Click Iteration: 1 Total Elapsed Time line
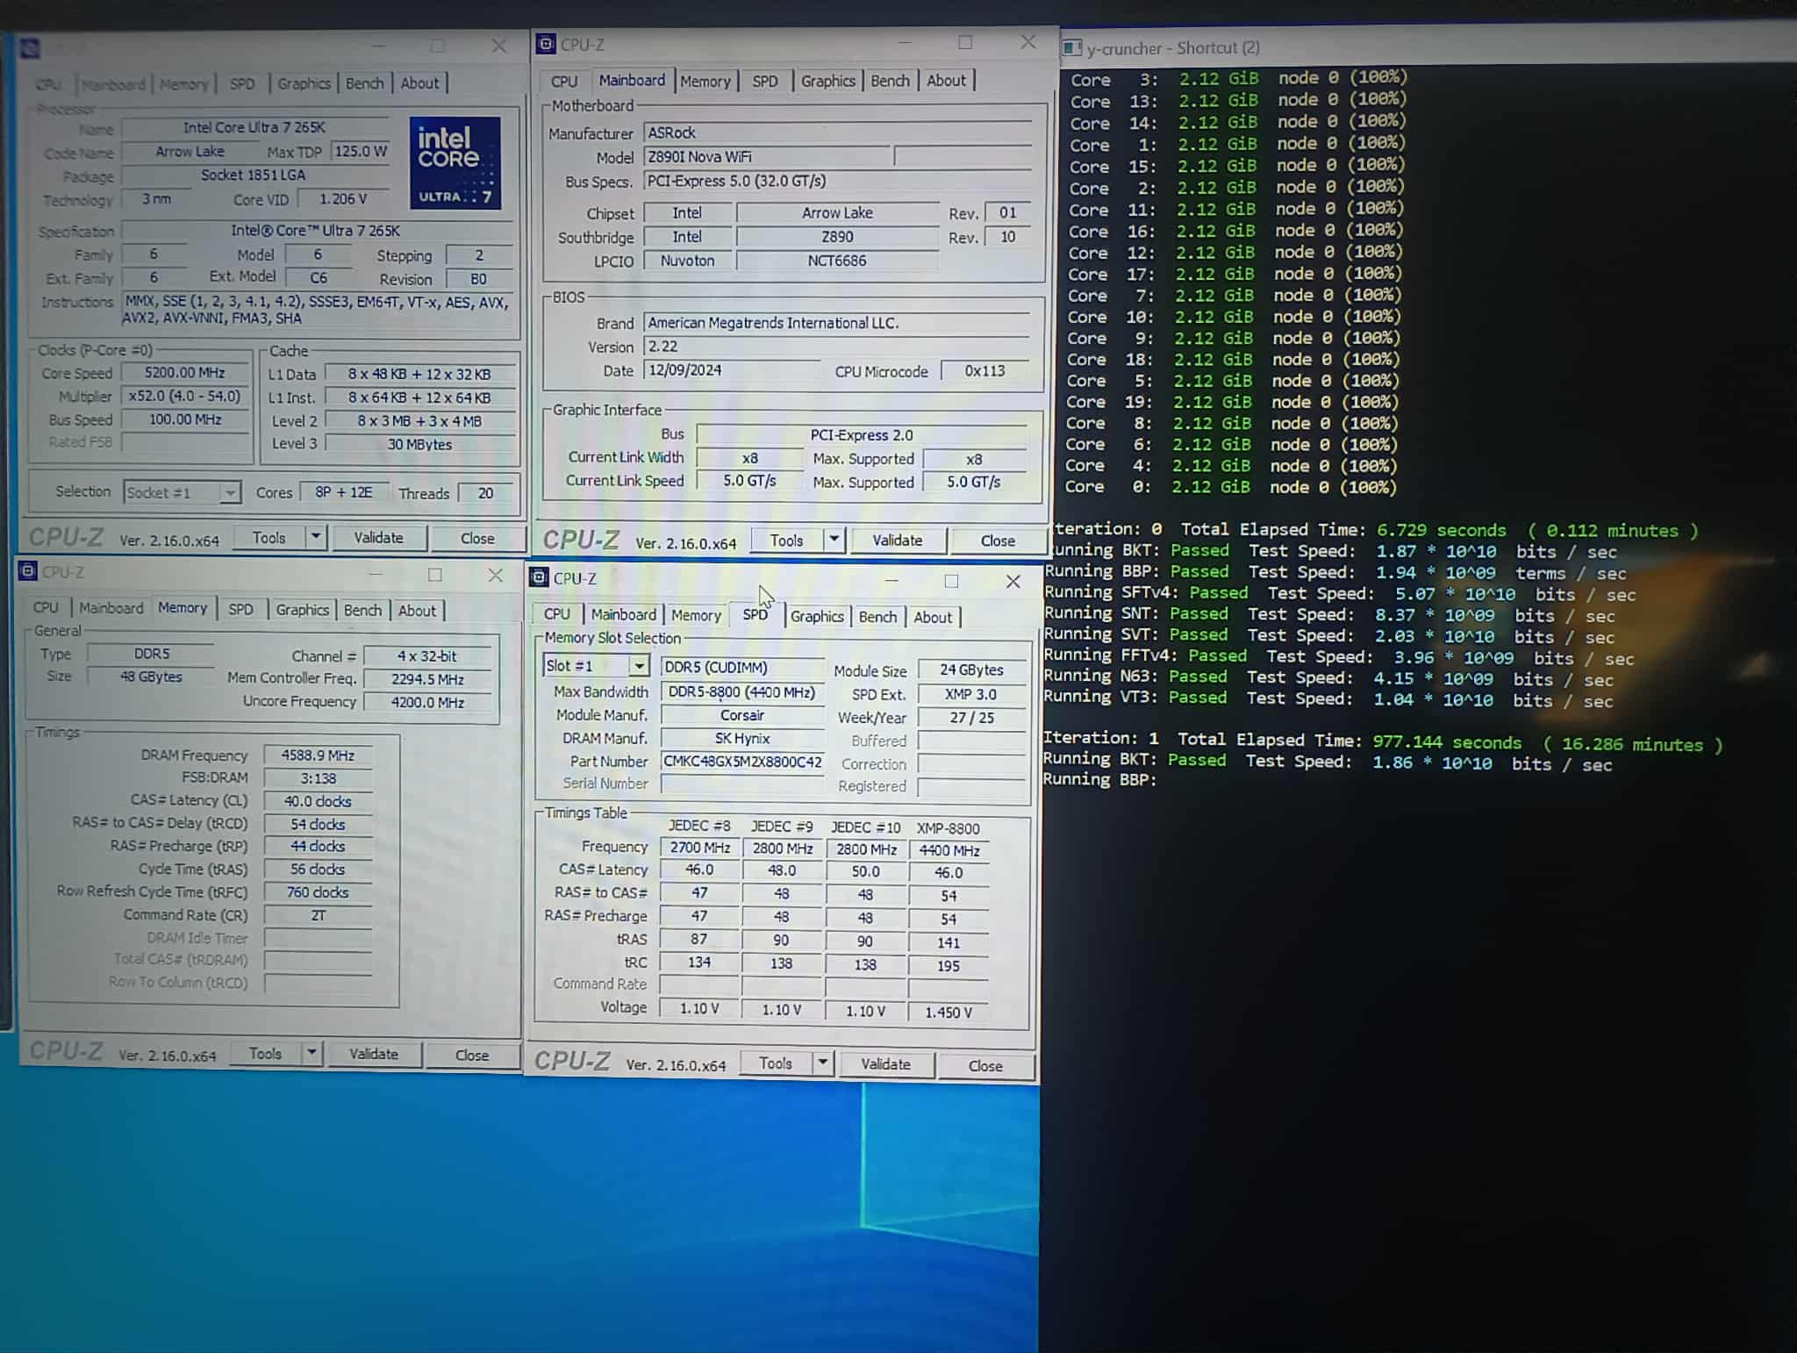The height and width of the screenshot is (1353, 1797). 1382,741
